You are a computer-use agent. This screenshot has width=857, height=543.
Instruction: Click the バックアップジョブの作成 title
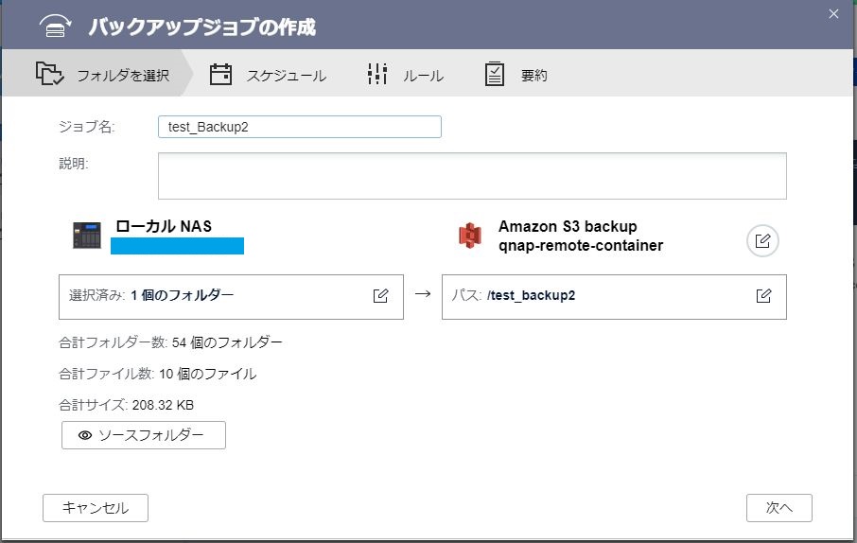202,26
